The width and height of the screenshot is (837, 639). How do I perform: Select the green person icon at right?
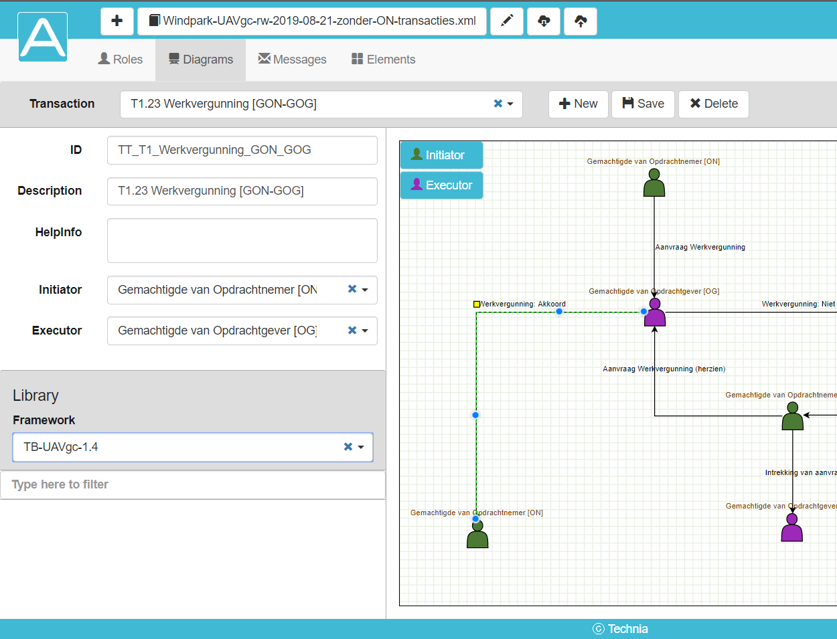(x=793, y=416)
